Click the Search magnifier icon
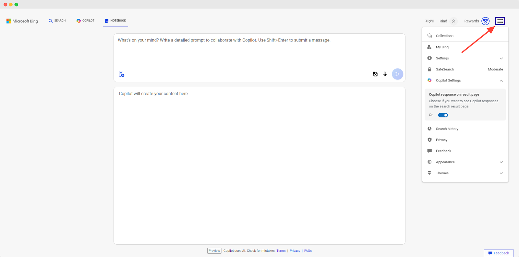Screen dimensions: 519x257 [x=51, y=21]
